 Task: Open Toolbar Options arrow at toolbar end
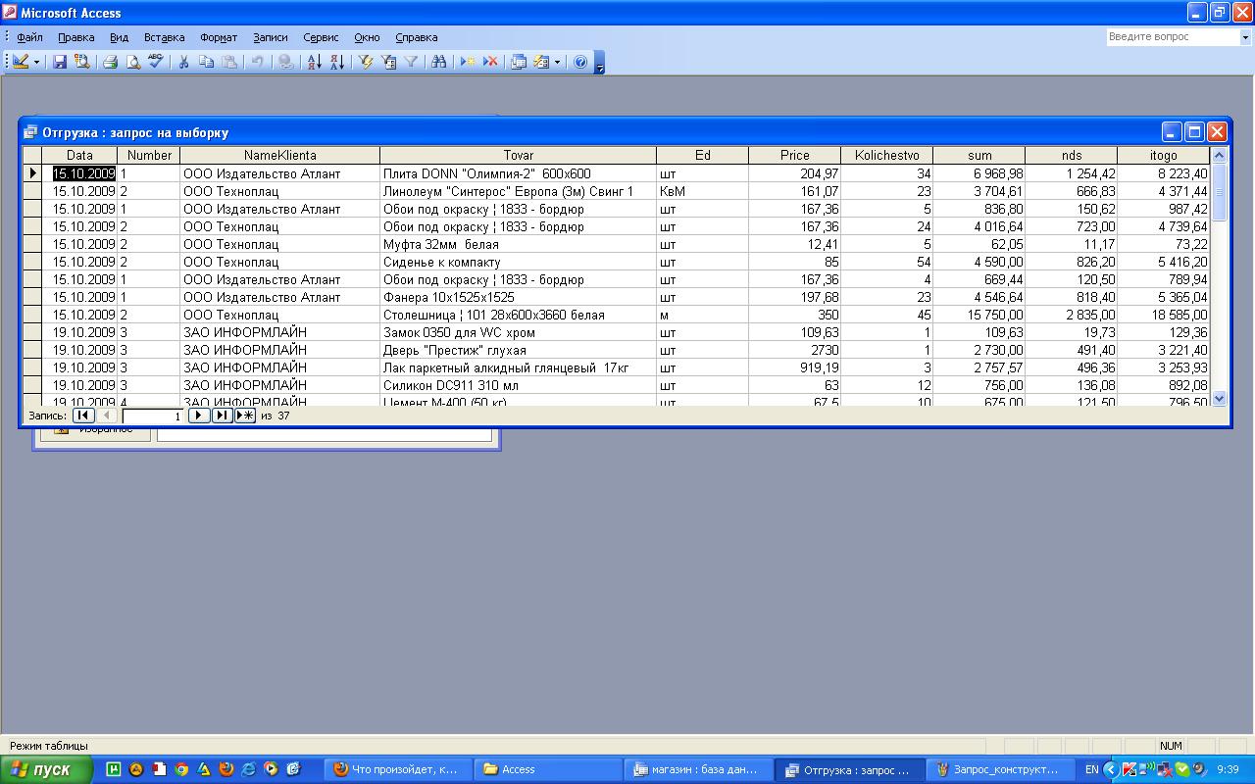tap(600, 63)
